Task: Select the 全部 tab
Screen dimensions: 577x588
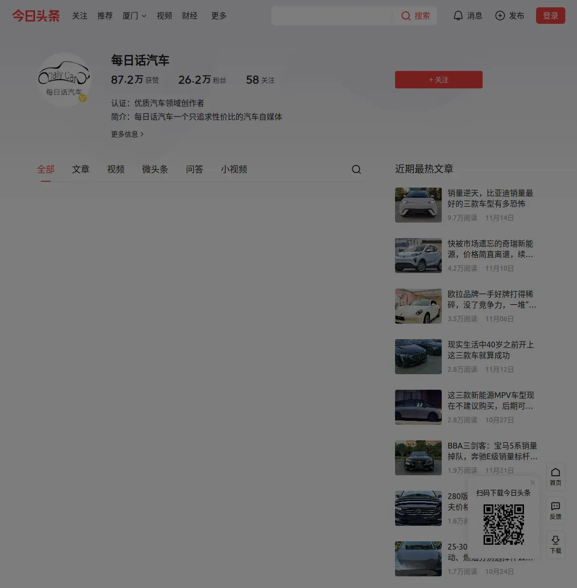Action: pyautogui.click(x=46, y=169)
